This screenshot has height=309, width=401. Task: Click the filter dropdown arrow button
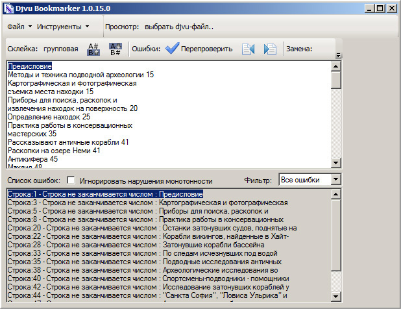[x=335, y=180]
